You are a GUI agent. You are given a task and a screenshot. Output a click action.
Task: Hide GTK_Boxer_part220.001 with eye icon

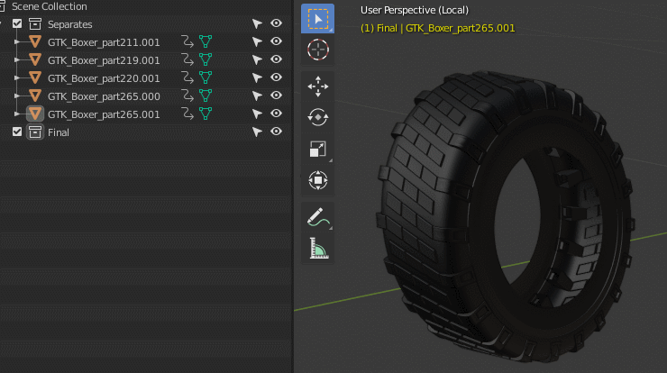[x=276, y=77]
